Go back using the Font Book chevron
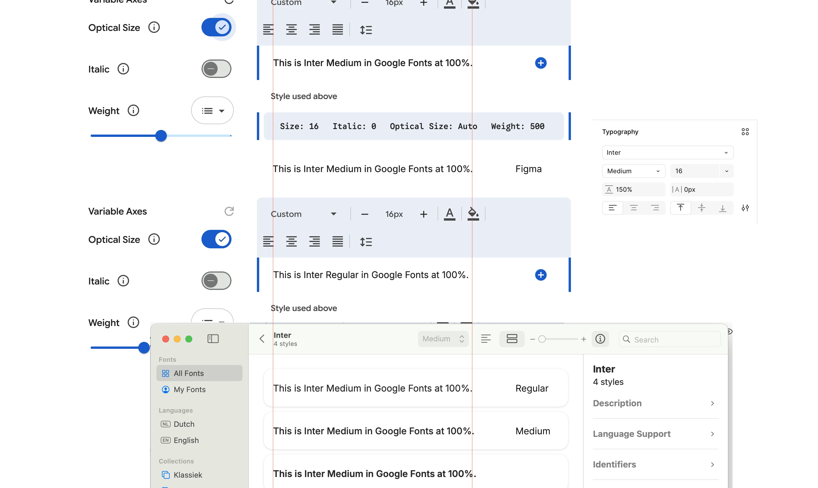The image size is (818, 488). click(x=262, y=339)
